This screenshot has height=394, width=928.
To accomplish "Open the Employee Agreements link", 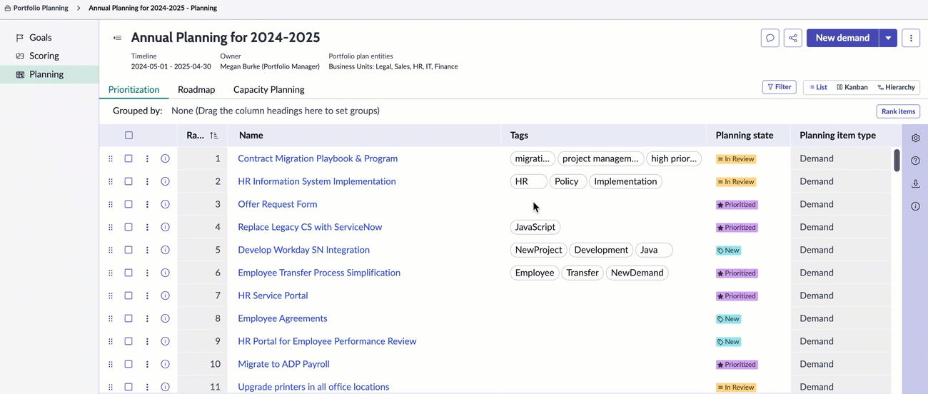I will (283, 318).
